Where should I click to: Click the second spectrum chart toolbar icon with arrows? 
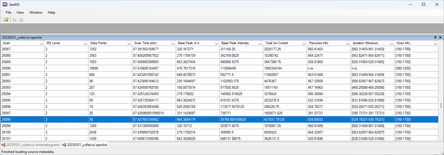tap(21, 19)
